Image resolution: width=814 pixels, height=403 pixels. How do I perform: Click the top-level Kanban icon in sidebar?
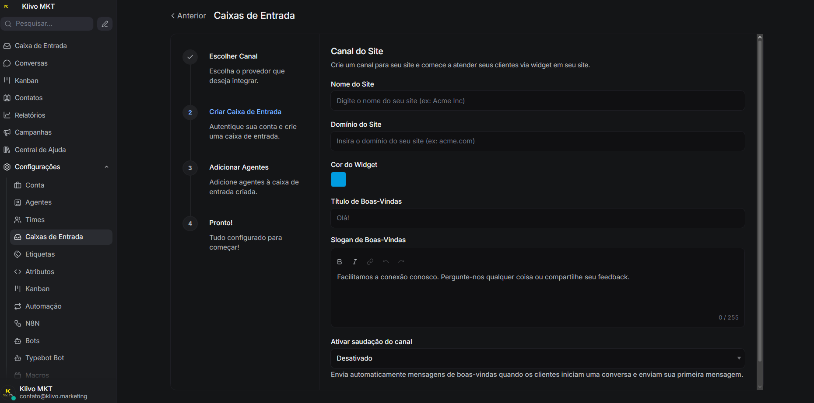point(7,80)
